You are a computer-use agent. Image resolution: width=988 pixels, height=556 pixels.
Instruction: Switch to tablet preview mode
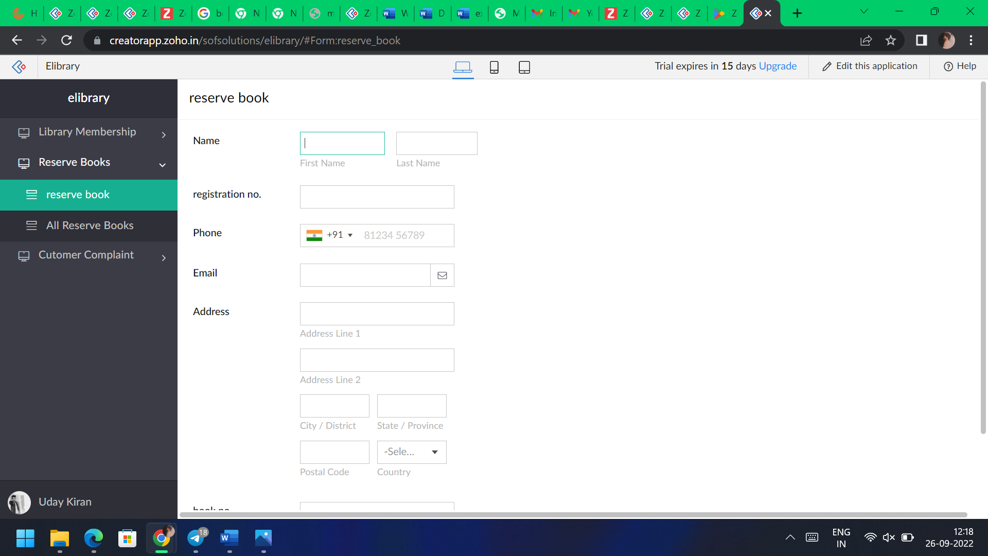pyautogui.click(x=524, y=67)
